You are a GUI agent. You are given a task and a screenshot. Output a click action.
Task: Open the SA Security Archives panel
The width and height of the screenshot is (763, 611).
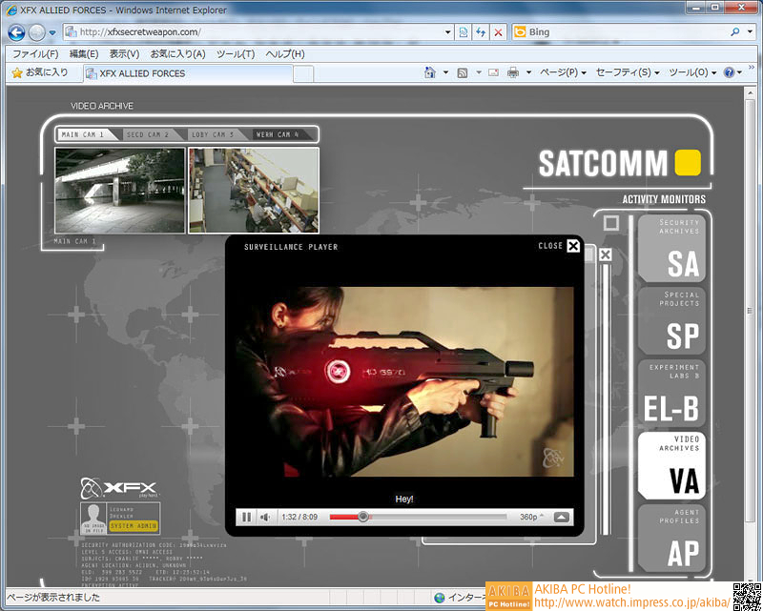click(x=671, y=248)
